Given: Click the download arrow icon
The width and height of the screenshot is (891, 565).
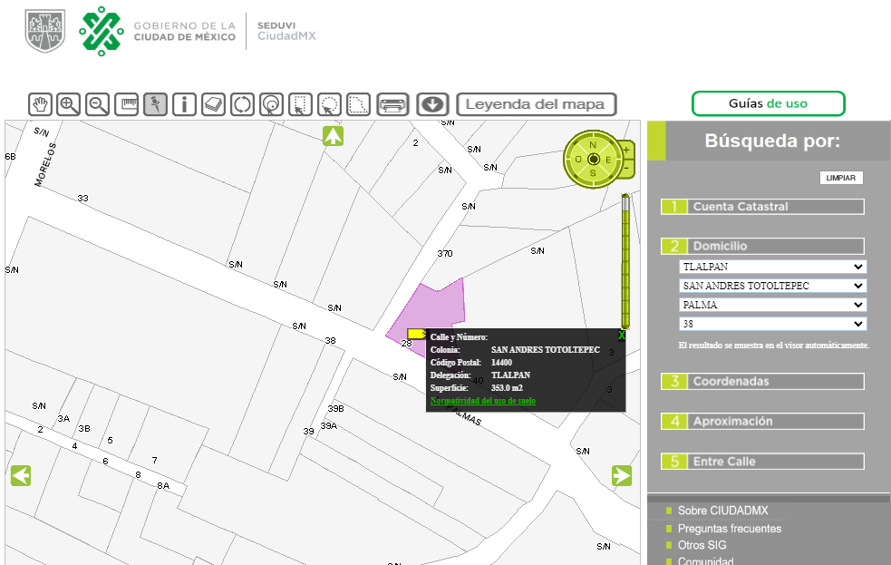Looking at the screenshot, I should point(433,104).
